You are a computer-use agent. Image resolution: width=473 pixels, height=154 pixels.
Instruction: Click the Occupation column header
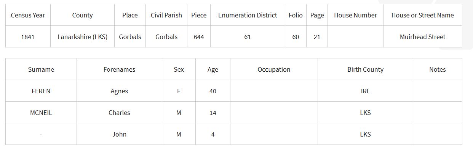(274, 69)
